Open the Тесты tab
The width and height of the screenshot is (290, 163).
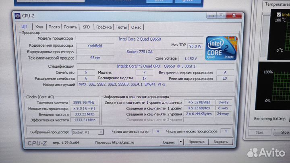pyautogui.click(x=121, y=27)
